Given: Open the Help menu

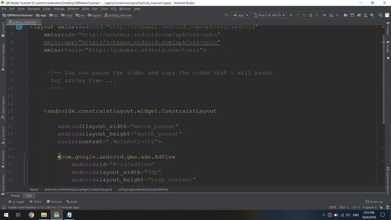Looking at the screenshot, I should click(x=137, y=9).
